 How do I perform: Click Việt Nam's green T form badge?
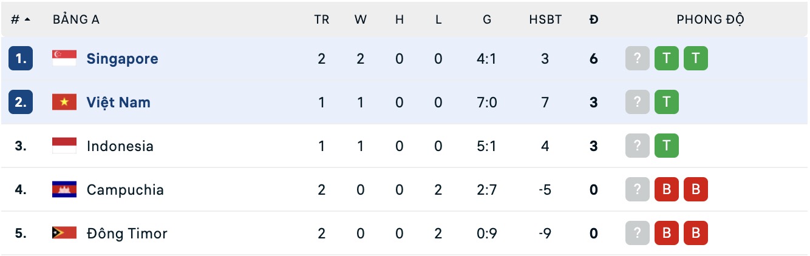click(667, 102)
